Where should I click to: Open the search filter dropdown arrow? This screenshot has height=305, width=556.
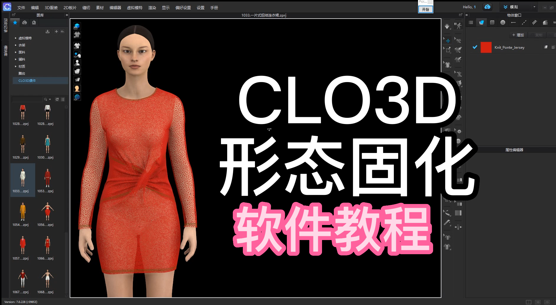point(50,99)
